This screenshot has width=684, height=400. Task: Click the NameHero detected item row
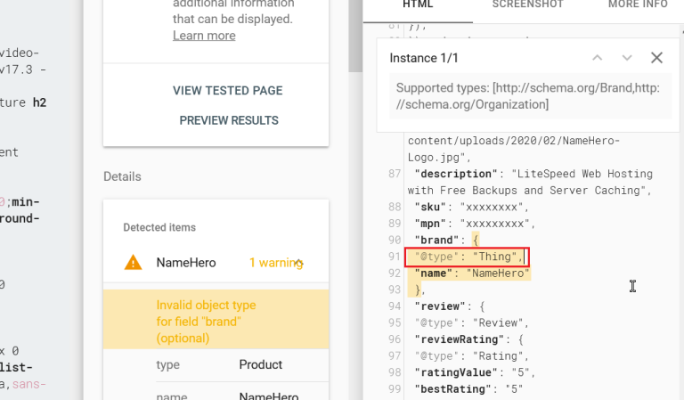[216, 263]
